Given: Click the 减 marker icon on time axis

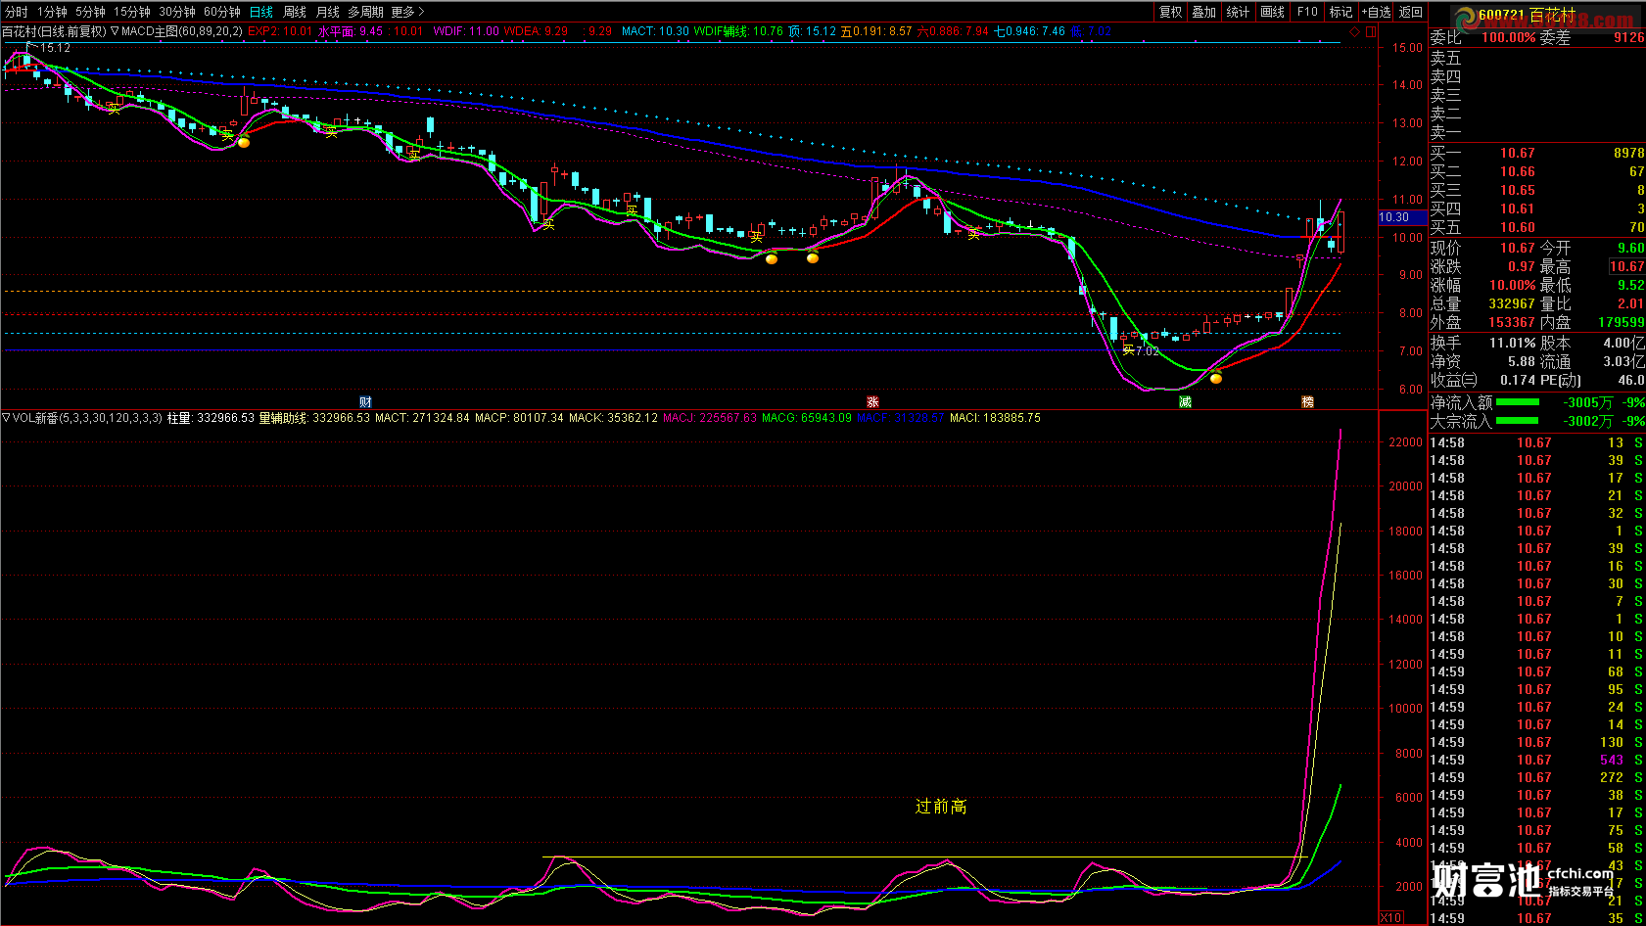Looking at the screenshot, I should pos(1185,402).
